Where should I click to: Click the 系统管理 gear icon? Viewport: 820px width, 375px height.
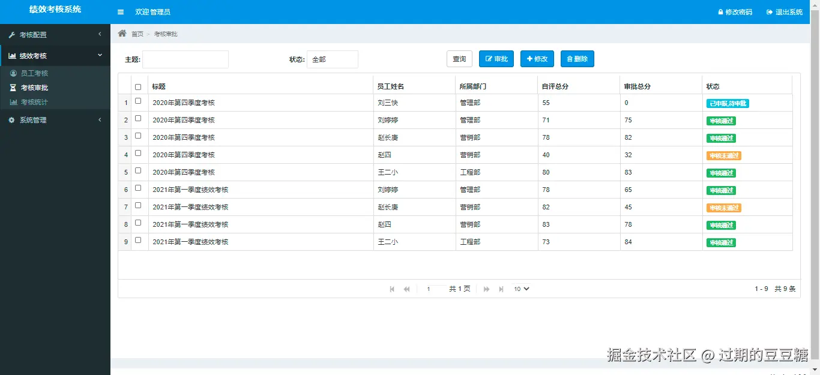13,119
